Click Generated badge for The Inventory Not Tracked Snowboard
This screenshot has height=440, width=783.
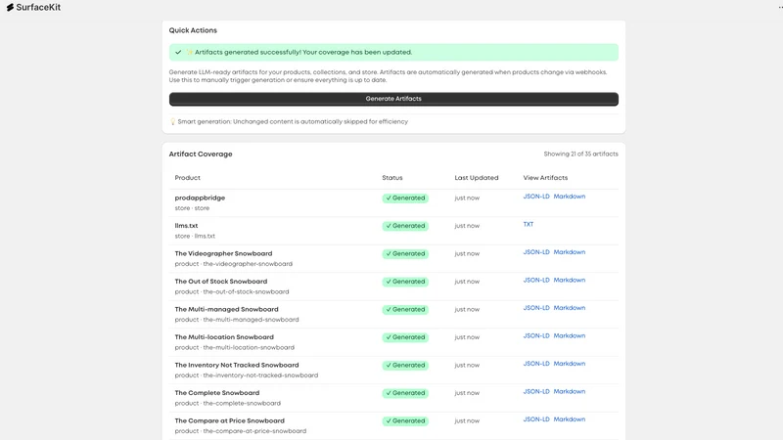click(405, 366)
